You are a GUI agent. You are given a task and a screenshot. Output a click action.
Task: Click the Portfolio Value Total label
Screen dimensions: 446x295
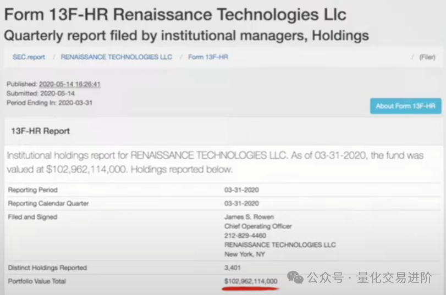pyautogui.click(x=37, y=281)
